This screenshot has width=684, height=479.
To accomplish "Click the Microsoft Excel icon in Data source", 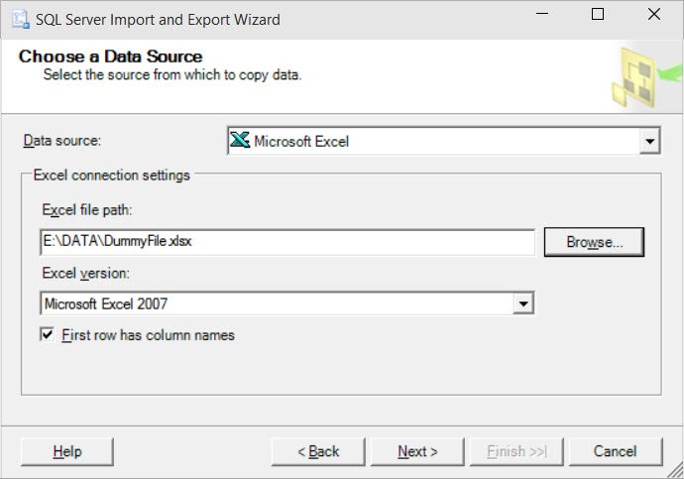I will [240, 140].
